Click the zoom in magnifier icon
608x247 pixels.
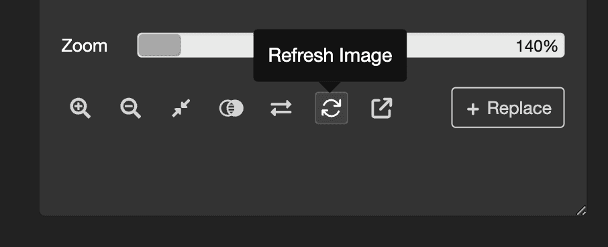(81, 108)
